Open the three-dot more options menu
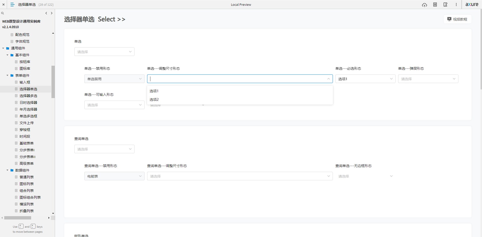Image resolution: width=482 pixels, height=237 pixels. [456, 5]
